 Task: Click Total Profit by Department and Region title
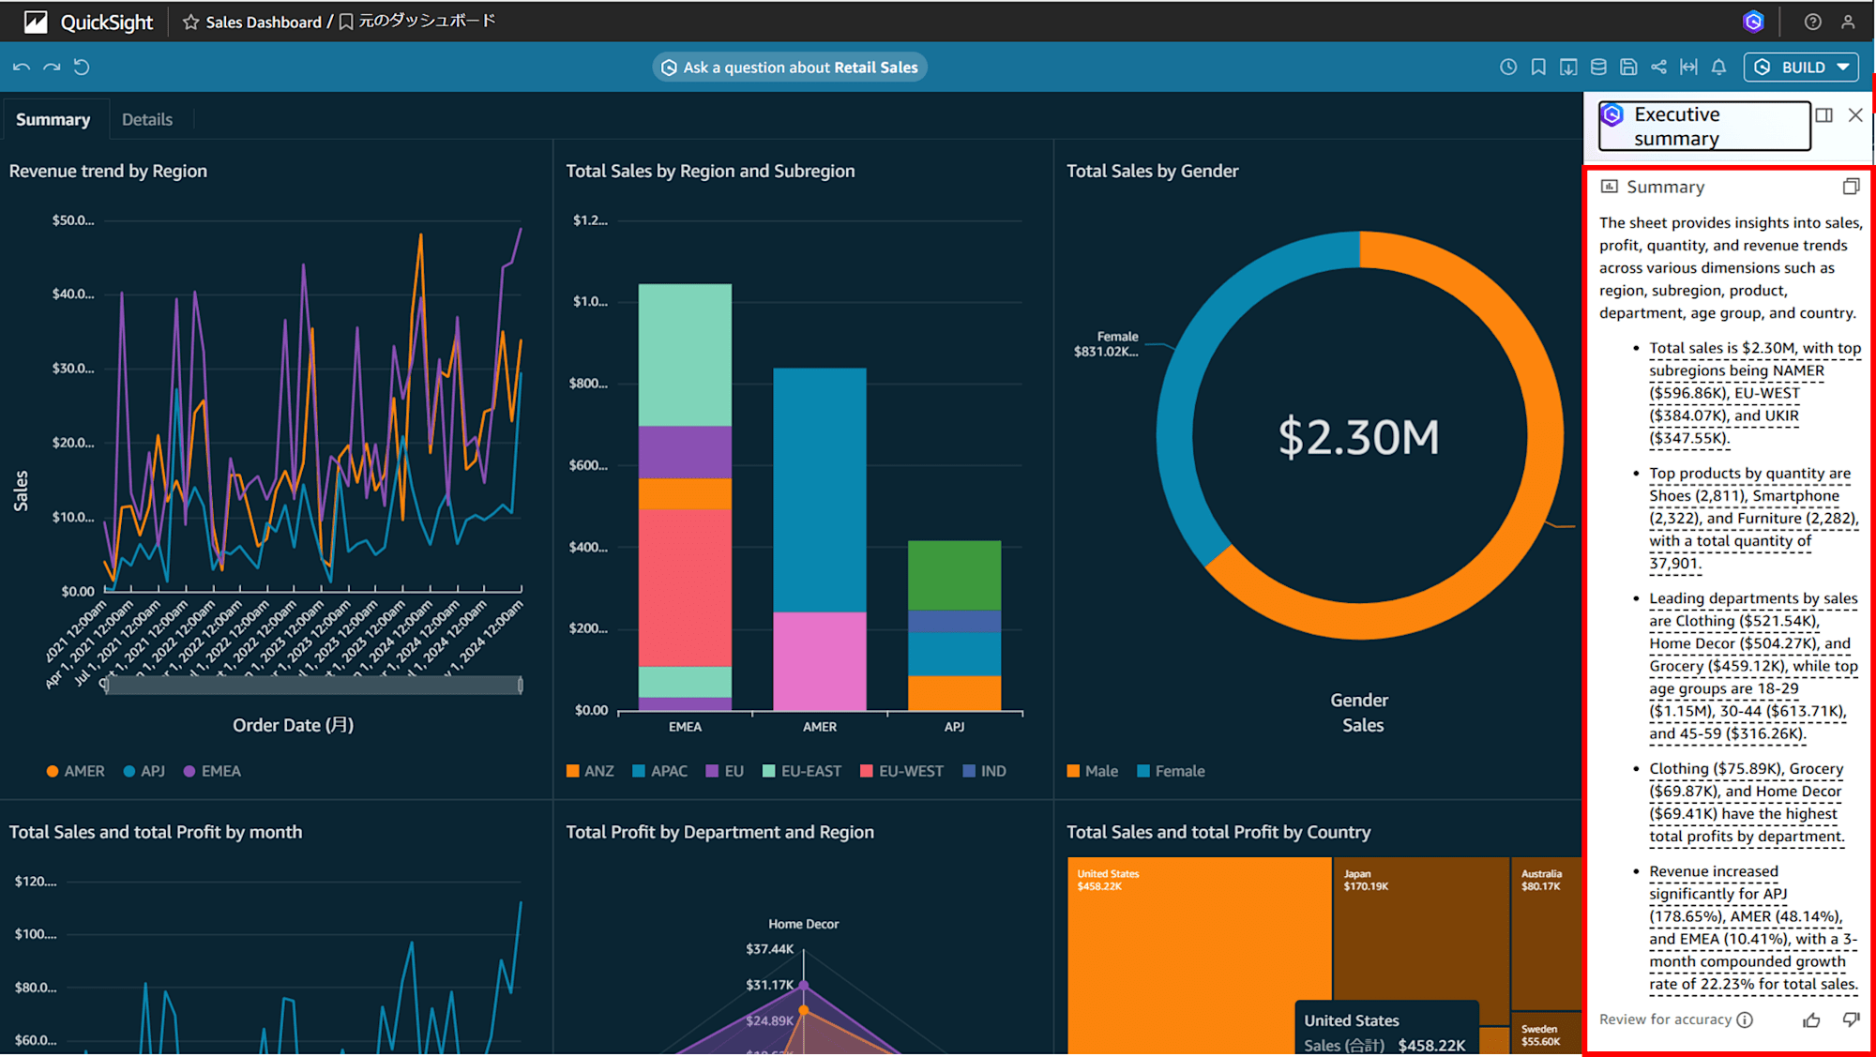tap(719, 832)
